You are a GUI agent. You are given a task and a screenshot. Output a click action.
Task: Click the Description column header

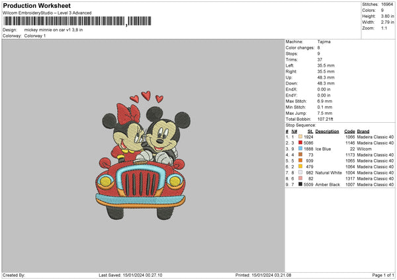tap(327, 131)
